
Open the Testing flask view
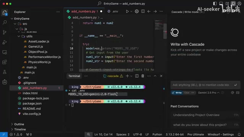coord(5,72)
